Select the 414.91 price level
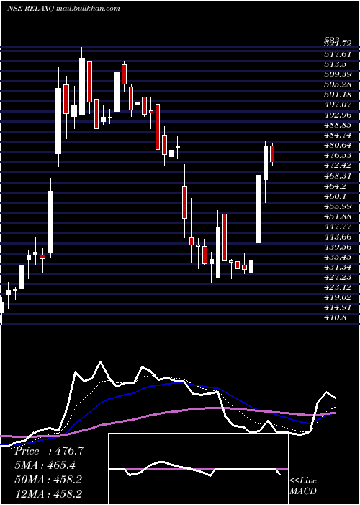 [338, 307]
